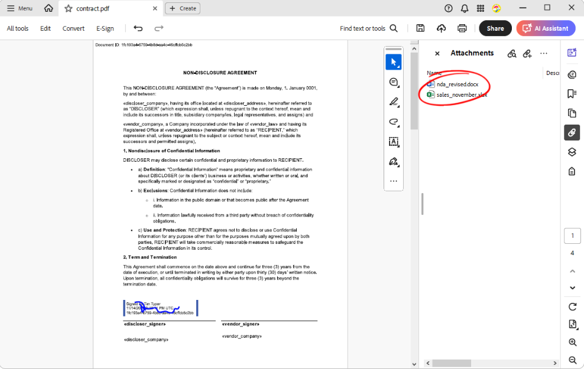Open the notifications bell
The height and width of the screenshot is (369, 584).
click(465, 8)
